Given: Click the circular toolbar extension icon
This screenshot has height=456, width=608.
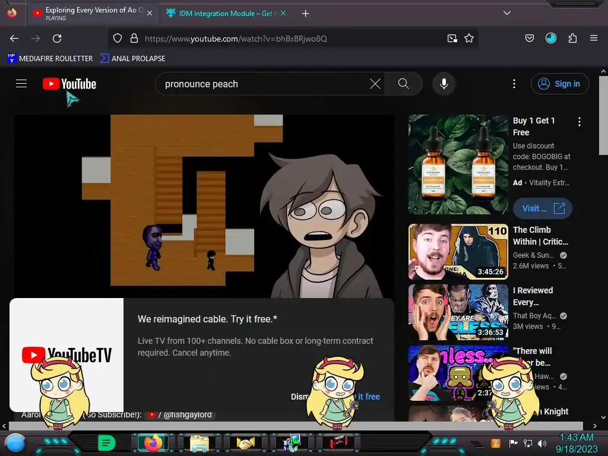Looking at the screenshot, I should (551, 39).
